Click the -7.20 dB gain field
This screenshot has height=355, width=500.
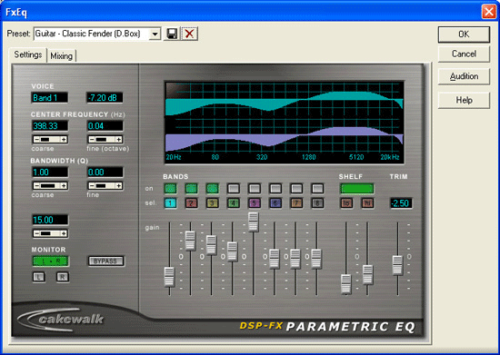tap(105, 98)
